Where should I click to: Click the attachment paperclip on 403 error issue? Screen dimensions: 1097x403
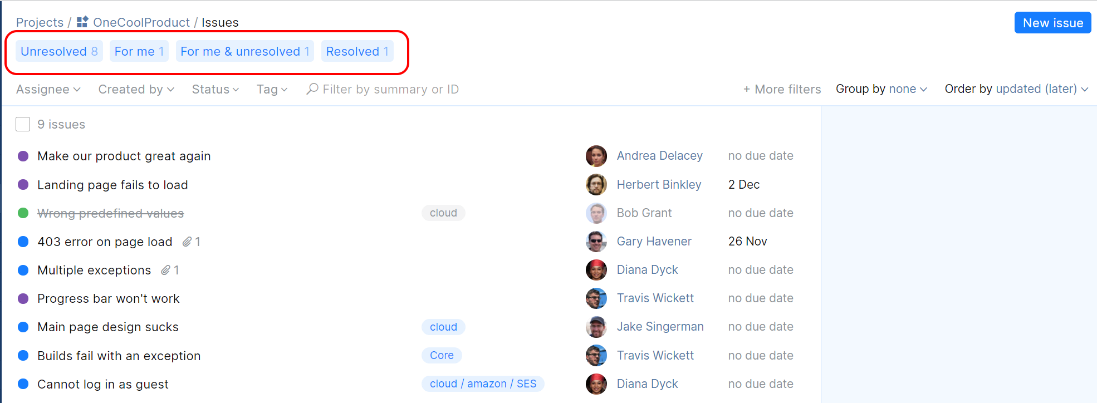[x=187, y=242]
